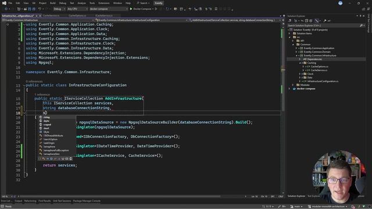The height and width of the screenshot is (209, 372).
Task: Close the InfrastructureConfiguration.cs tab
Action: [40, 16]
